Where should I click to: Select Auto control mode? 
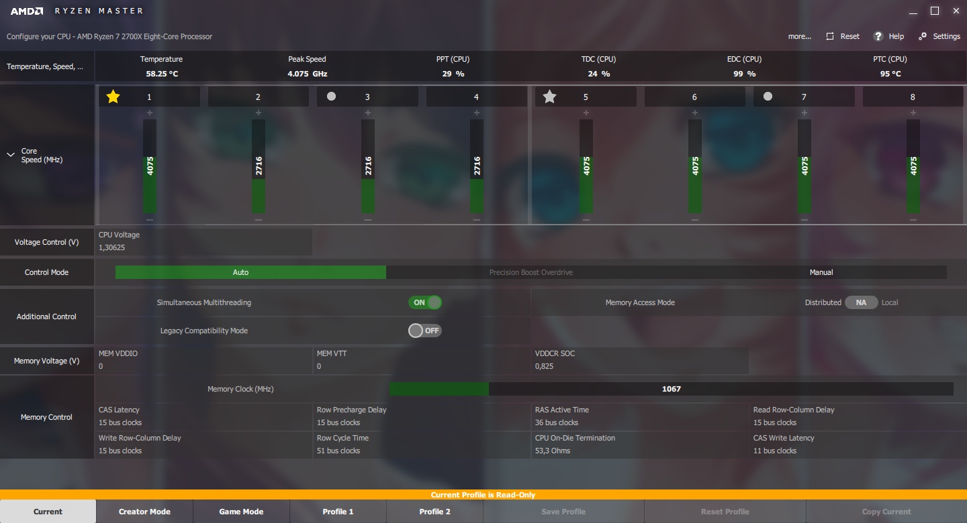click(250, 272)
